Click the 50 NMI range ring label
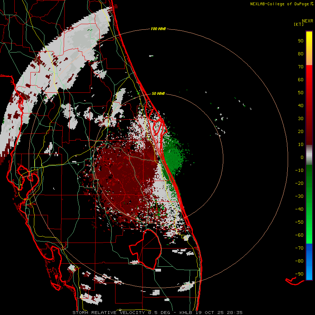 tap(158, 93)
